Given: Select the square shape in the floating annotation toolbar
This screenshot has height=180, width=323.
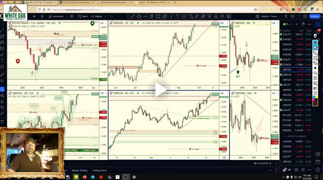Looking at the screenshot, I should pyautogui.click(x=315, y=58).
